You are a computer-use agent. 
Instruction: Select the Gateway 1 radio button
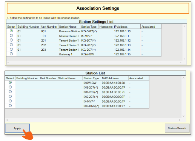coord(11,54)
